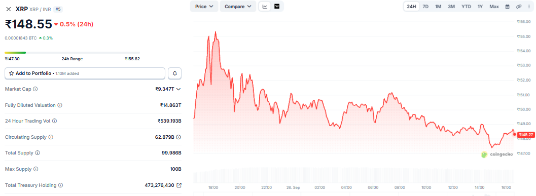Image resolution: width=536 pixels, height=196 pixels.
Task: Open the Total Treasury Holding info icon
Action: coord(60,185)
